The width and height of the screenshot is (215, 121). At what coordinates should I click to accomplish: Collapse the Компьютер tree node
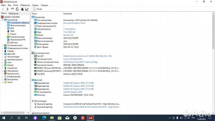(x=2, y=20)
